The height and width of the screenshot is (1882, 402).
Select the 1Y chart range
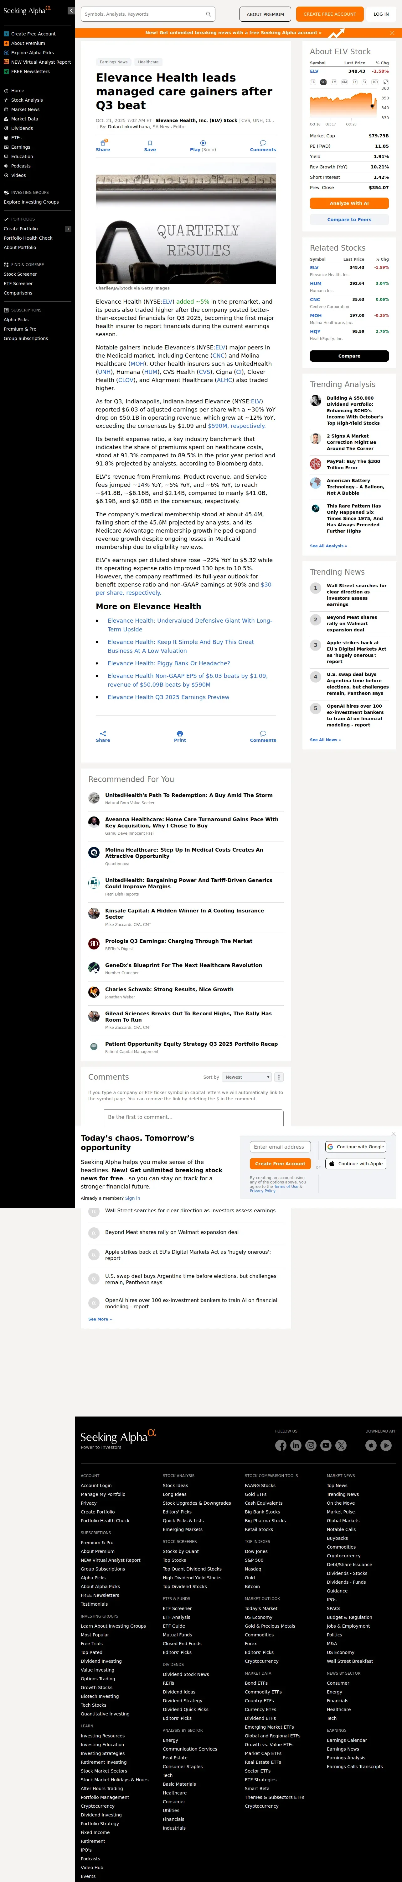click(355, 82)
